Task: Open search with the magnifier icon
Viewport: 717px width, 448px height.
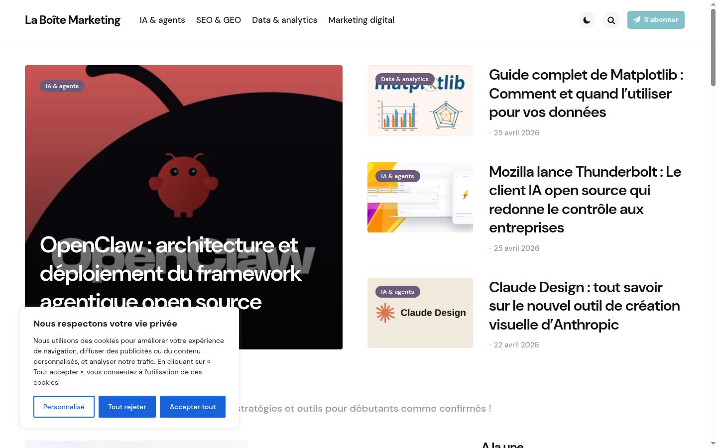Action: coord(611,20)
